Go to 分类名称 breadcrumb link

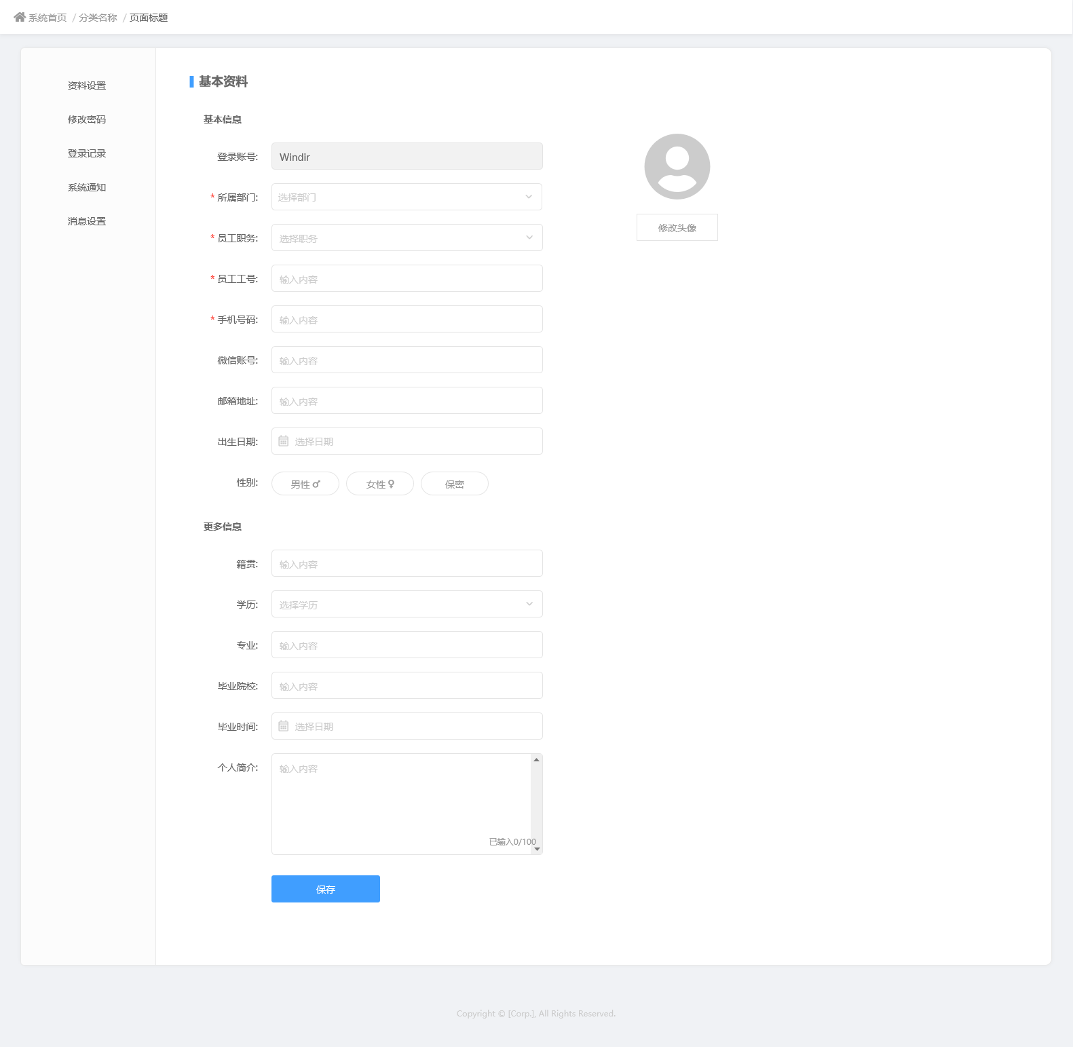pos(98,18)
